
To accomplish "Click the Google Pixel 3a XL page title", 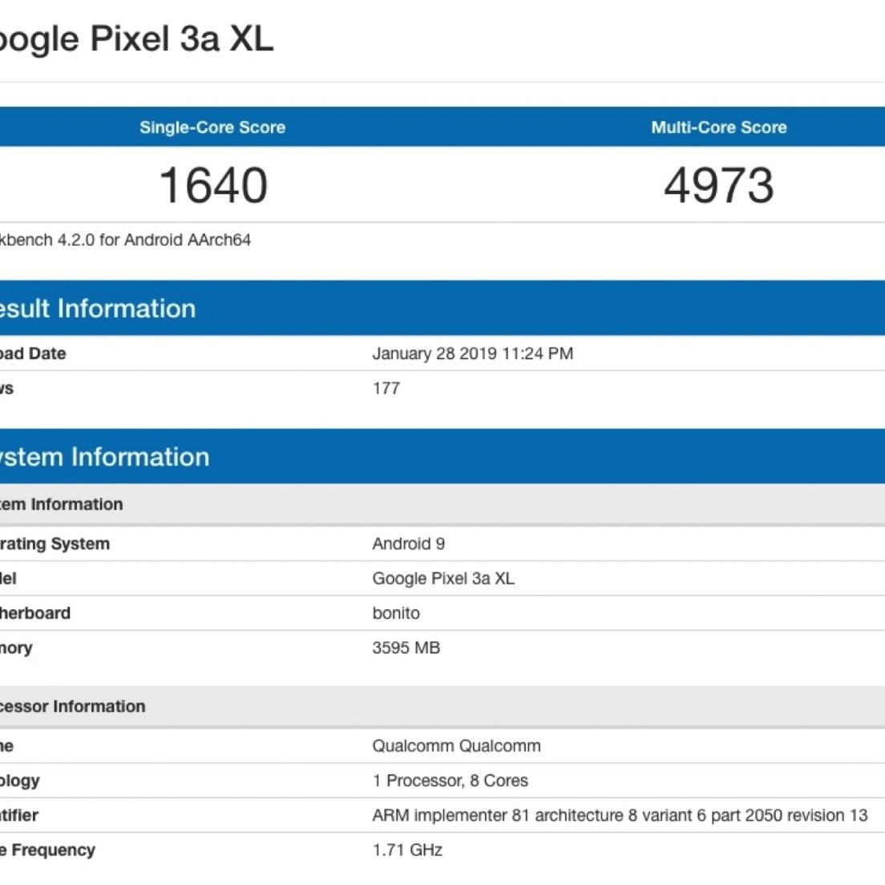I will click(x=136, y=38).
